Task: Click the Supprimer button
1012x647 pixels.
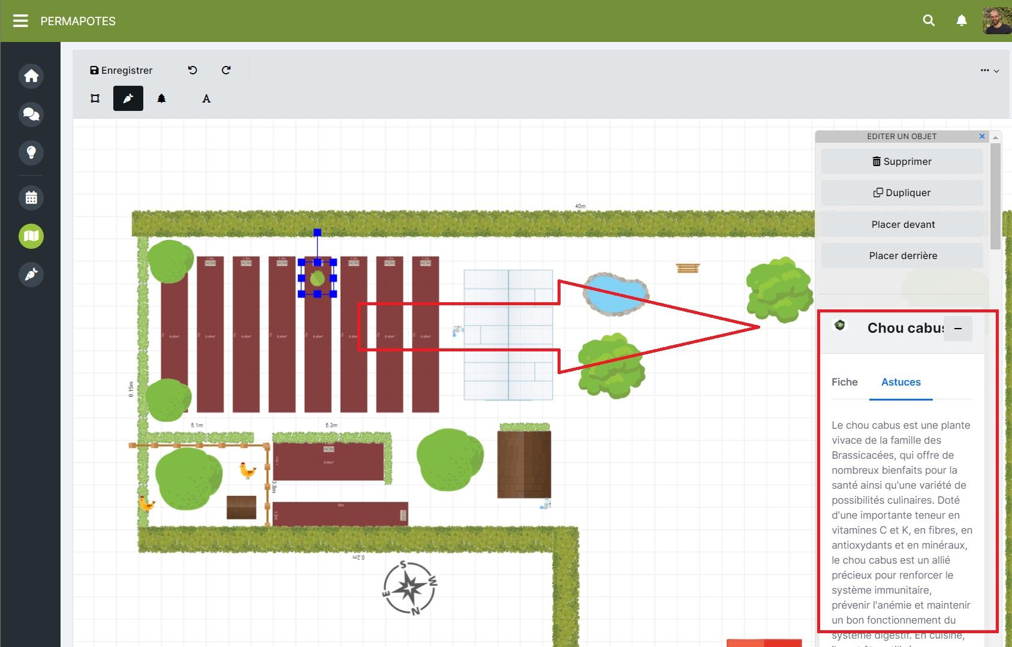Action: 902,161
